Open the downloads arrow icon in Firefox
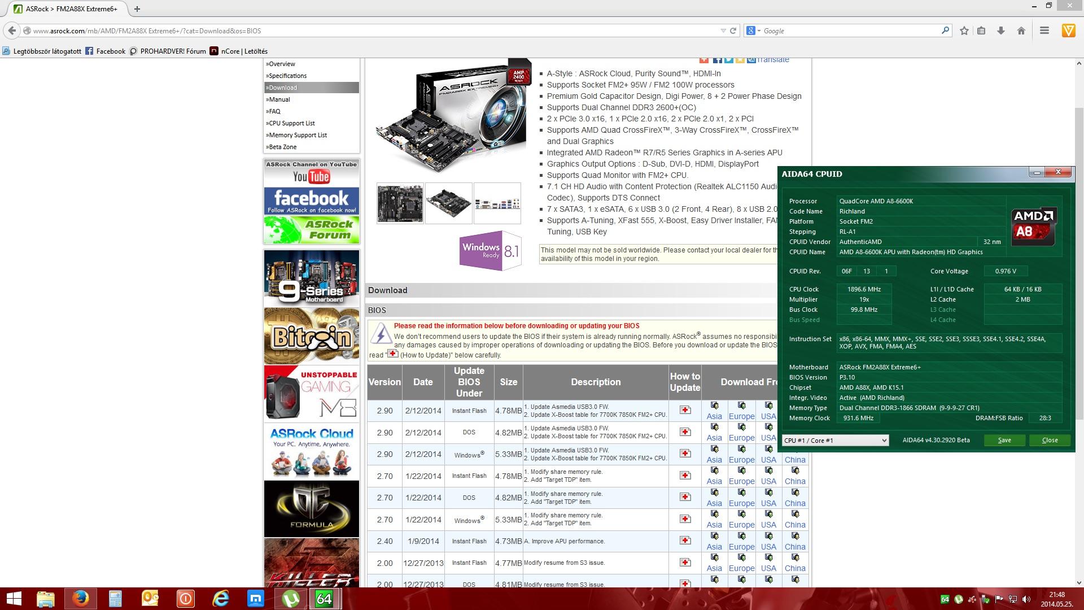Screen dimensions: 1084x610 pos(1001,30)
